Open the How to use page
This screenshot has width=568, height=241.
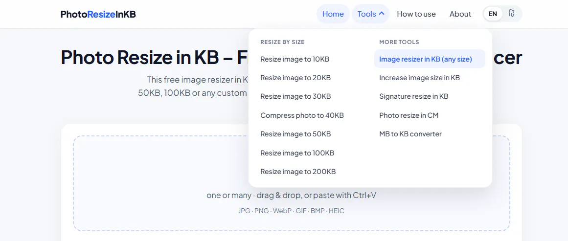[416, 14]
